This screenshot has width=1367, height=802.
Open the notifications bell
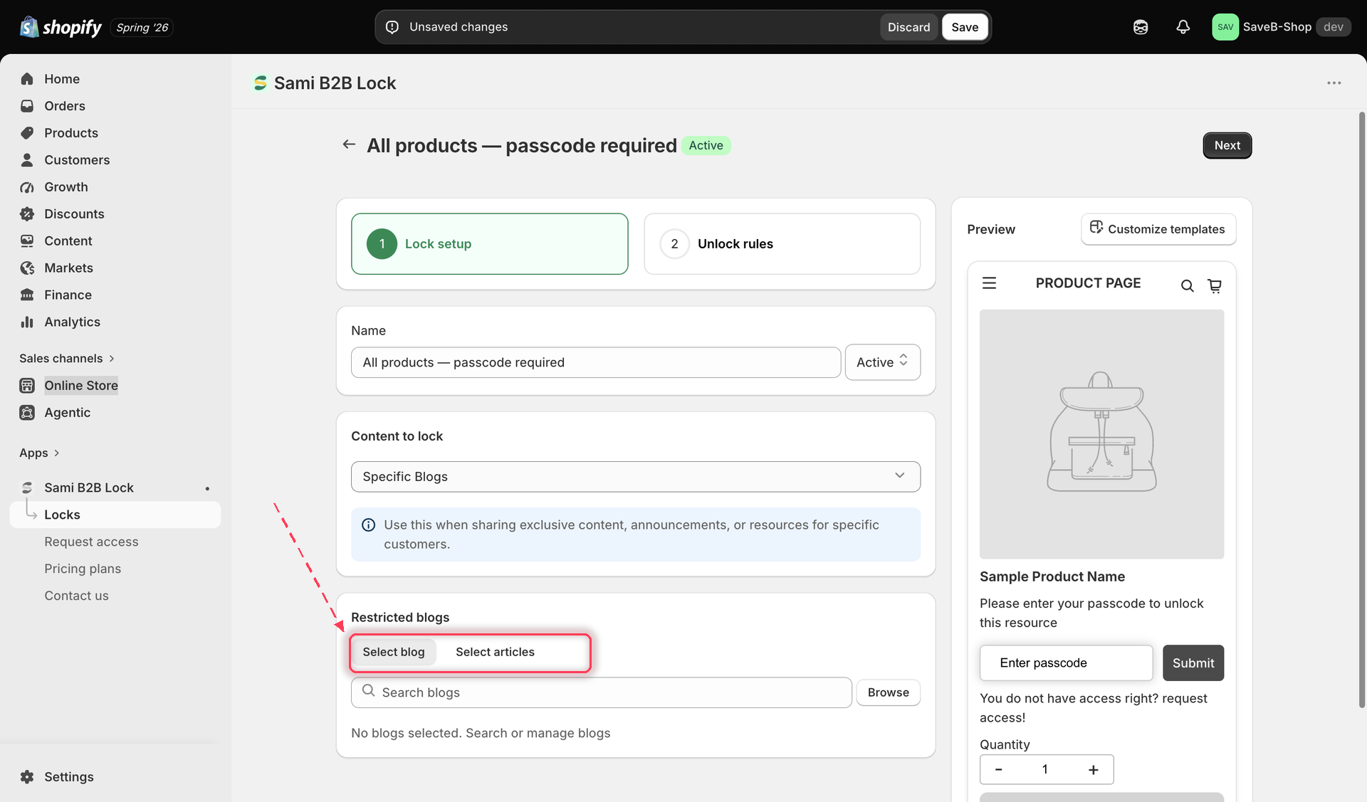pos(1183,27)
